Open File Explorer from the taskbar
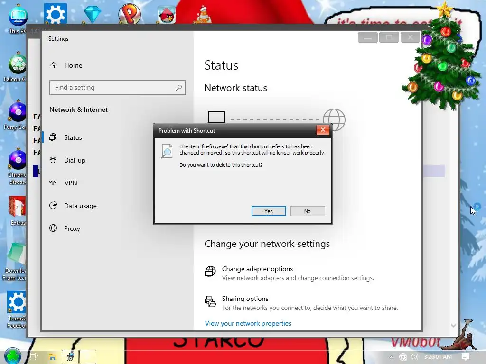 pyautogui.click(x=52, y=357)
